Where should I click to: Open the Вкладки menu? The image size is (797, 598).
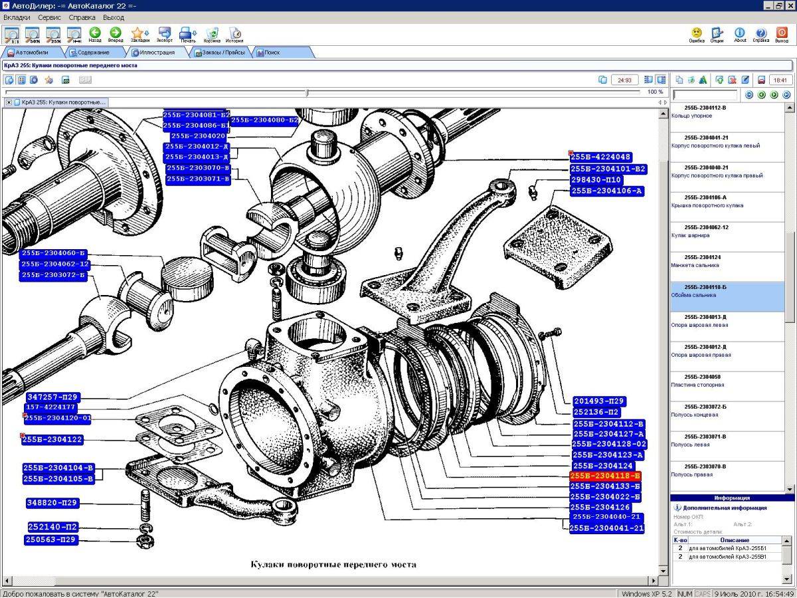coord(17,17)
